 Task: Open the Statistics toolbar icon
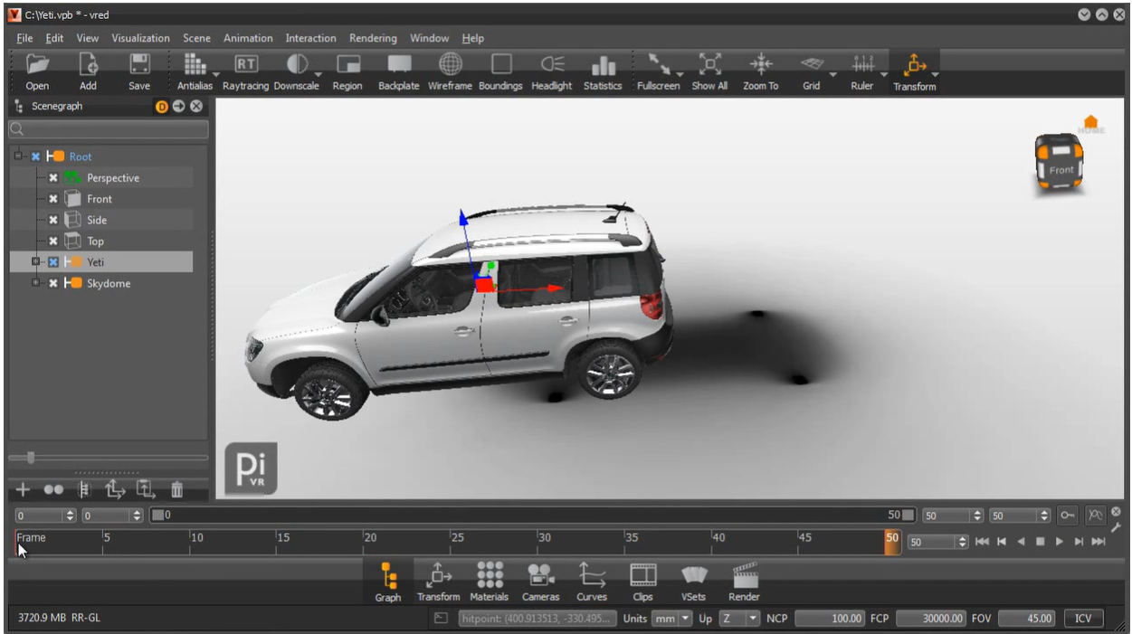(604, 65)
